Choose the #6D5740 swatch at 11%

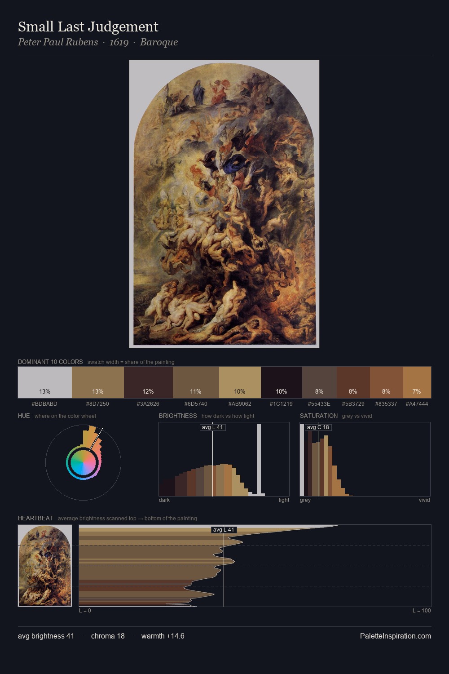pyautogui.click(x=196, y=382)
